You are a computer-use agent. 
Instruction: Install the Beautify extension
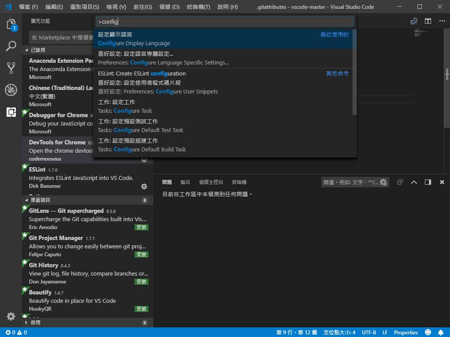(141, 309)
